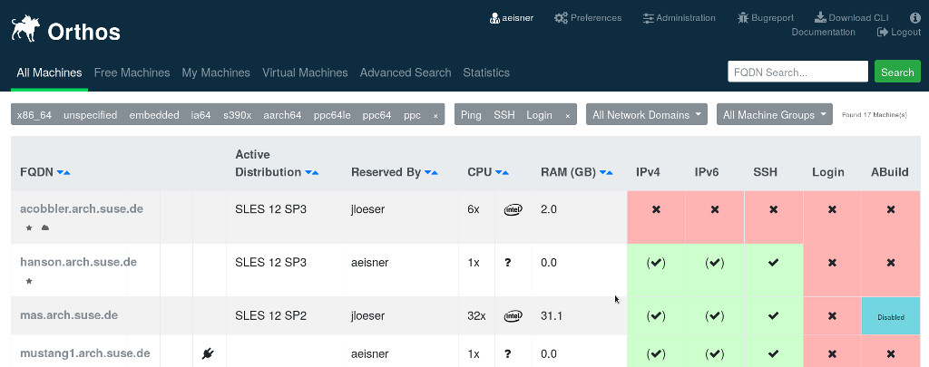Viewport: 929px width, 367px height.
Task: Click acobbler SSH failed cross
Action: click(x=773, y=209)
